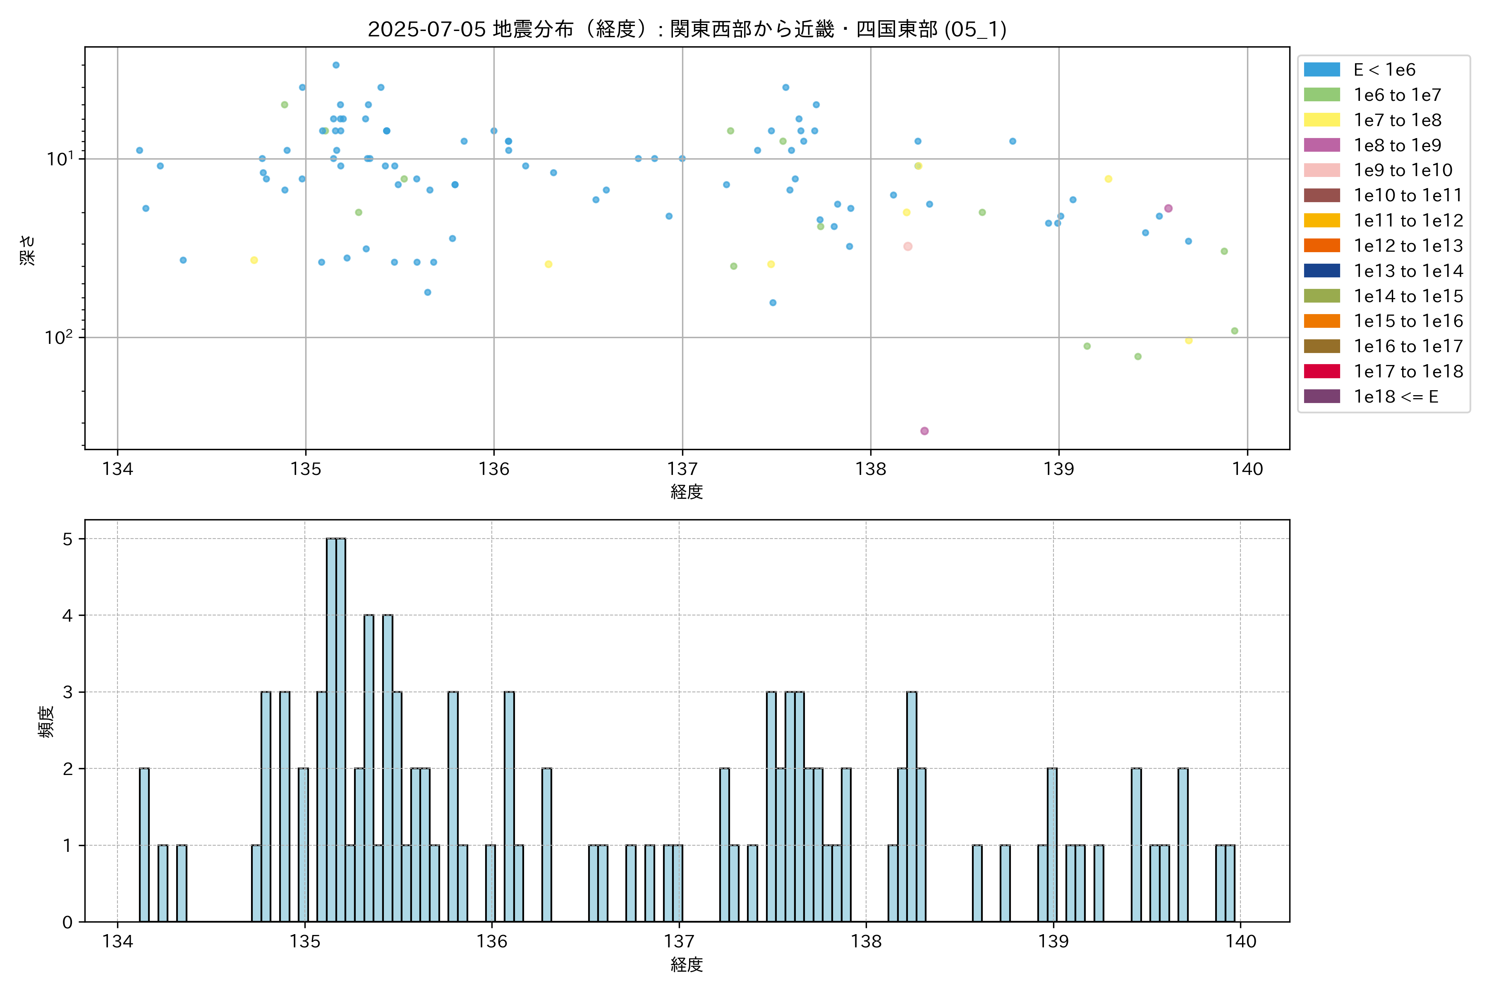This screenshot has height=992, width=1489.
Task: Click the magenta 1e8 to 1e9 legend swatch
Action: click(x=1321, y=145)
